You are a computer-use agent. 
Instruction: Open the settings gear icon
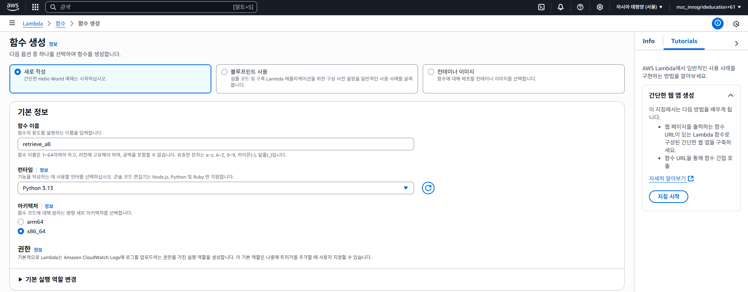click(600, 7)
